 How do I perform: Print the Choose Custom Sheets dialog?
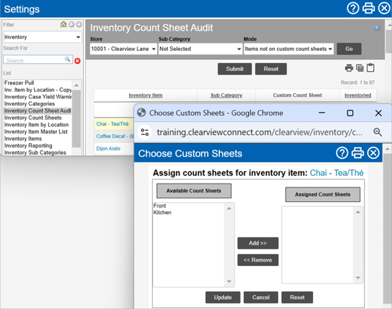coord(358,154)
